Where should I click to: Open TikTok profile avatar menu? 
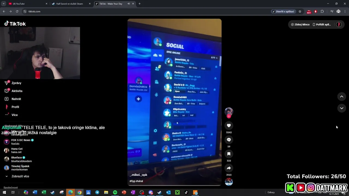339,24
